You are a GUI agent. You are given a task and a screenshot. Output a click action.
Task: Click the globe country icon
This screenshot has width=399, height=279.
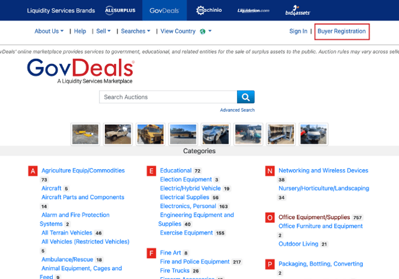point(203,31)
